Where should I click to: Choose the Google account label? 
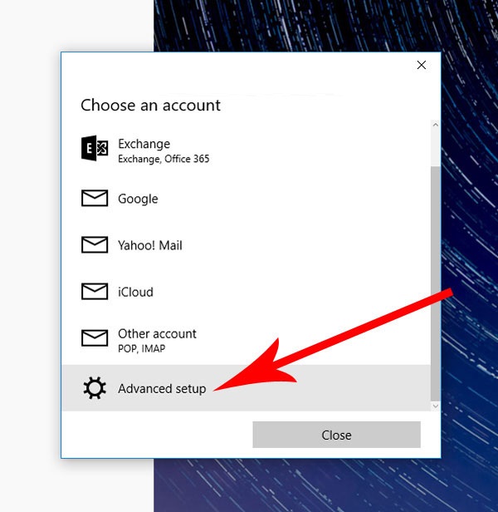(x=138, y=199)
